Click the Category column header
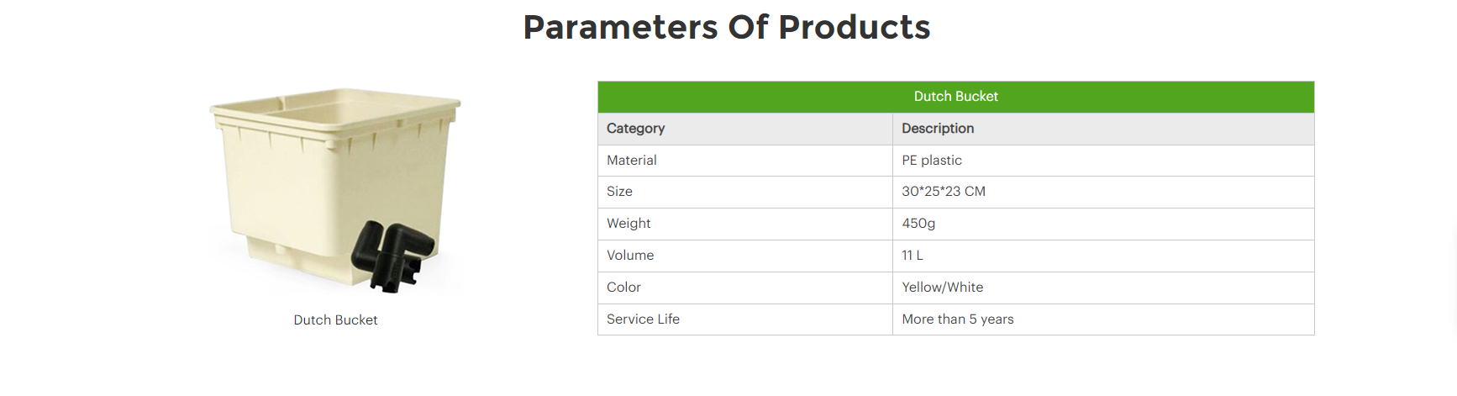This screenshot has width=1457, height=396. pos(635,129)
